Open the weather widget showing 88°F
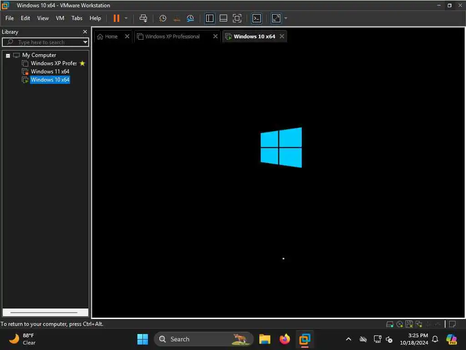466x350 pixels. point(23,339)
